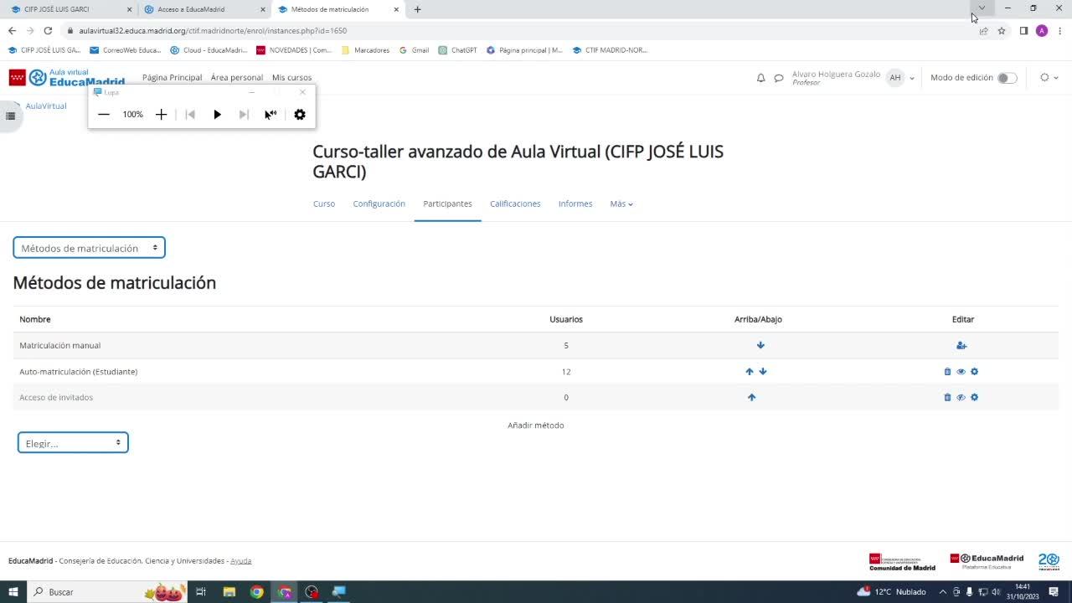Open Lupa magnifier settings gear
The height and width of the screenshot is (603, 1072).
tap(300, 115)
